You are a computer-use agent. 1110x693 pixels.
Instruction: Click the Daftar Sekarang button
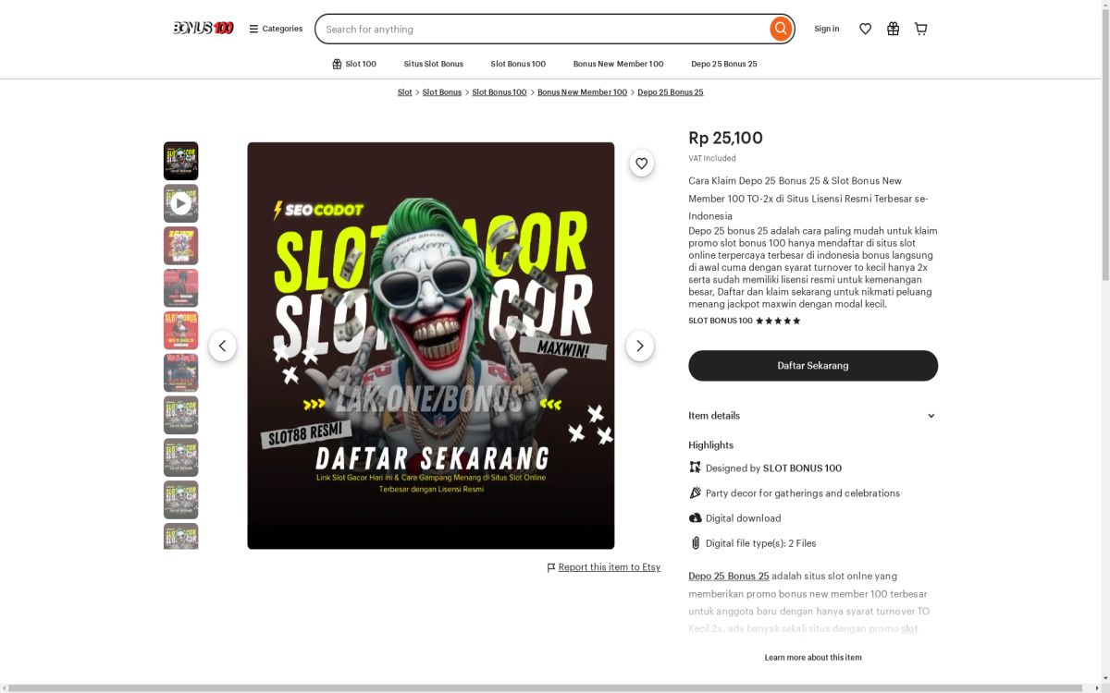click(x=812, y=366)
